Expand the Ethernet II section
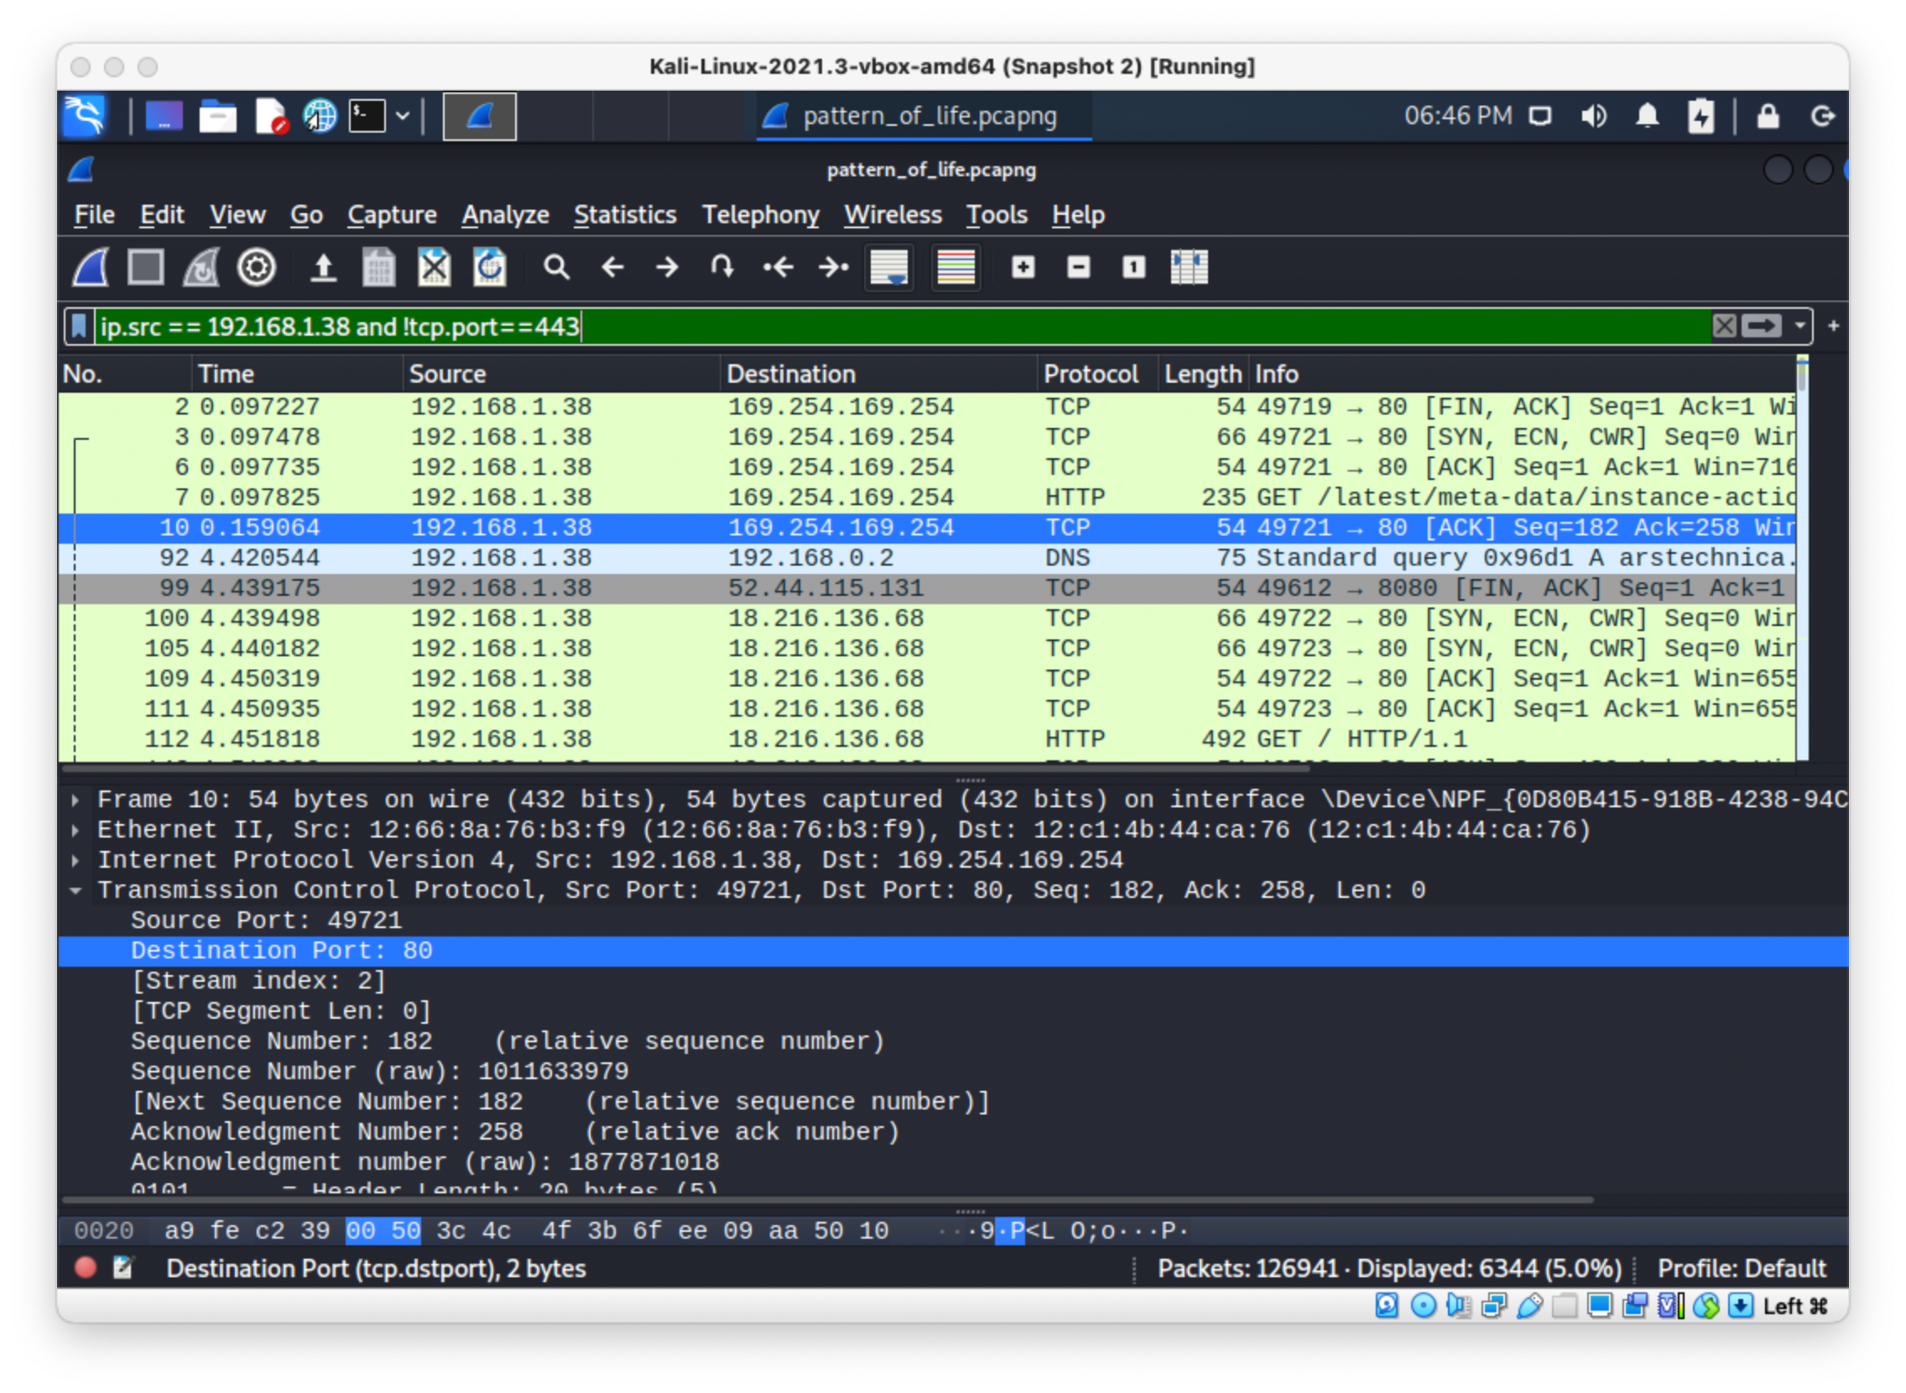The image size is (1906, 1393). click(x=76, y=831)
